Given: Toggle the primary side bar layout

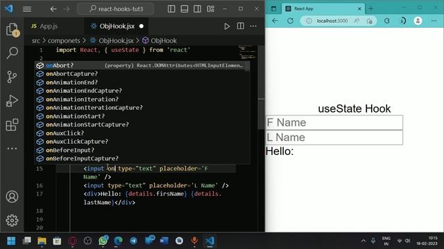Looking at the screenshot, I should (x=171, y=9).
